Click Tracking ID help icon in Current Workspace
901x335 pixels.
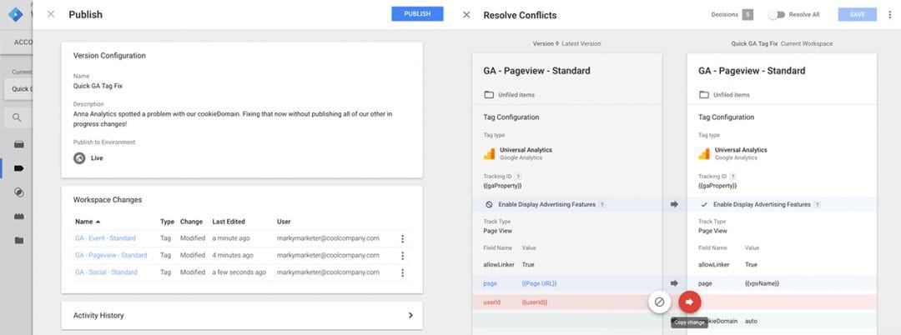[x=732, y=177]
